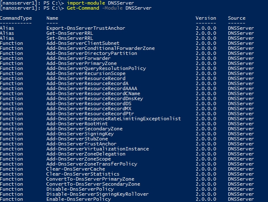Image resolution: width=268 pixels, height=202 pixels.
Task: Click the Version column header
Action: click(206, 18)
